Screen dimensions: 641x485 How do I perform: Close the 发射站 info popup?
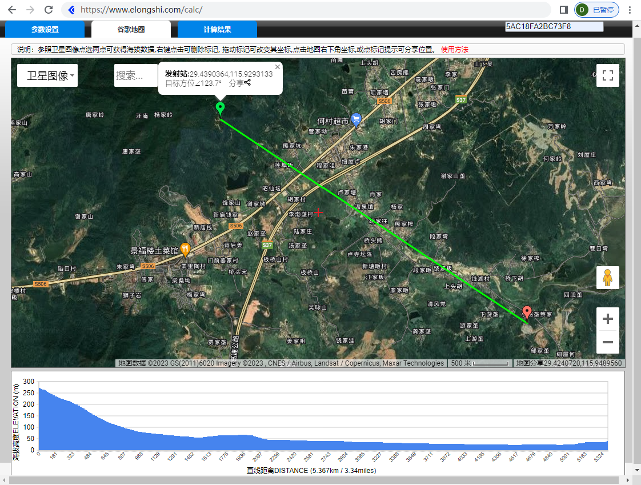(278, 67)
